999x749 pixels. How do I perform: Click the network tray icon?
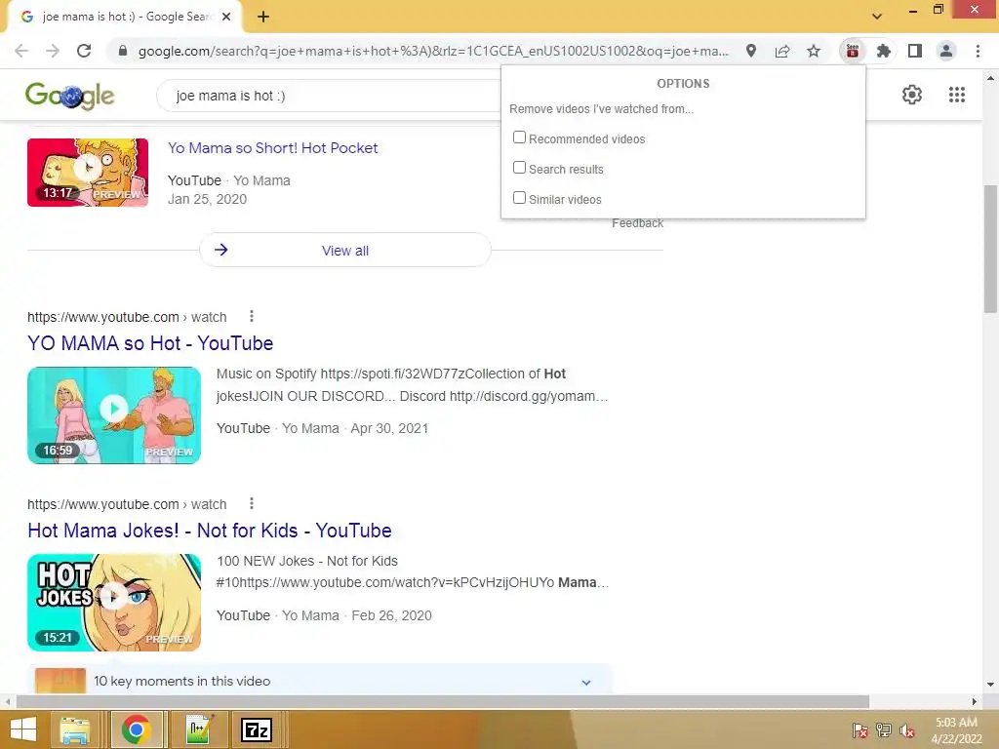coord(884,730)
